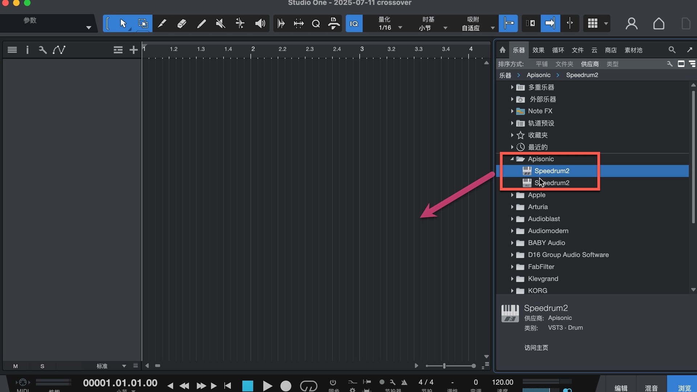Click the Record button
Image resolution: width=697 pixels, height=392 pixels.
pyautogui.click(x=286, y=385)
